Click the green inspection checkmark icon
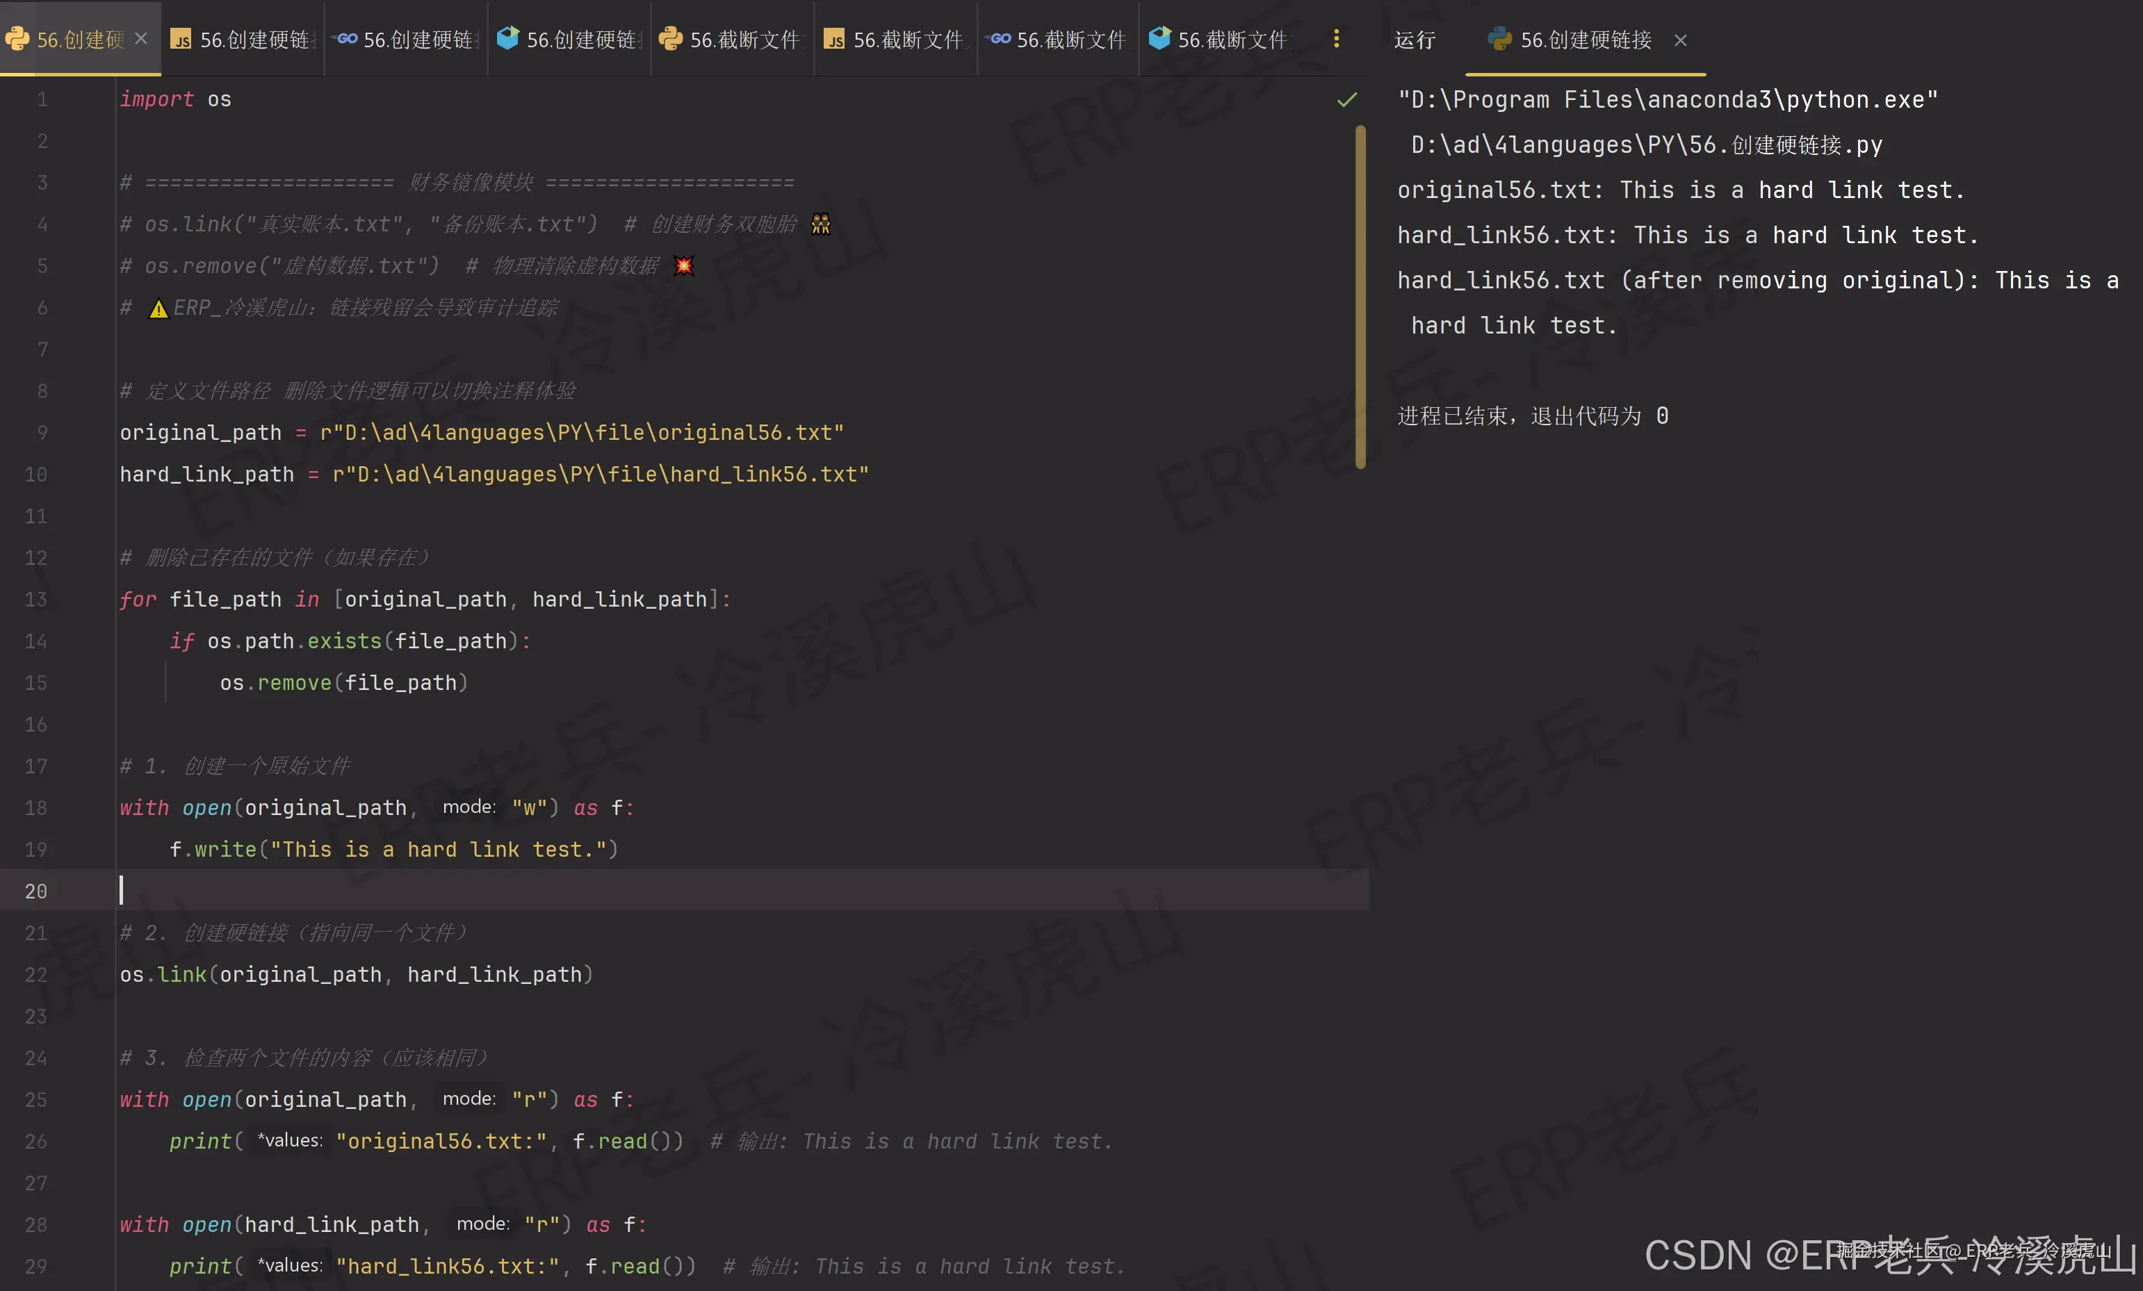The height and width of the screenshot is (1291, 2143). coord(1346,100)
